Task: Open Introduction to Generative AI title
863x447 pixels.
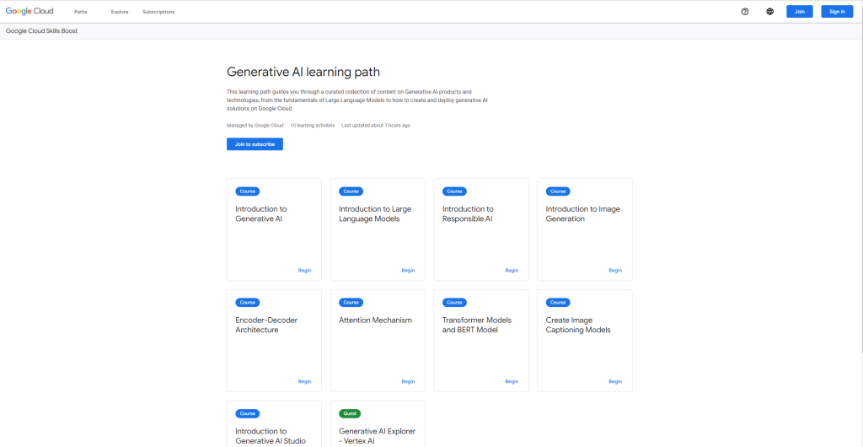Action: (261, 213)
